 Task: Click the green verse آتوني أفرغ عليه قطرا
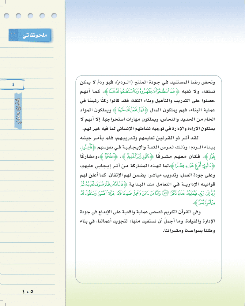[193, 166]
